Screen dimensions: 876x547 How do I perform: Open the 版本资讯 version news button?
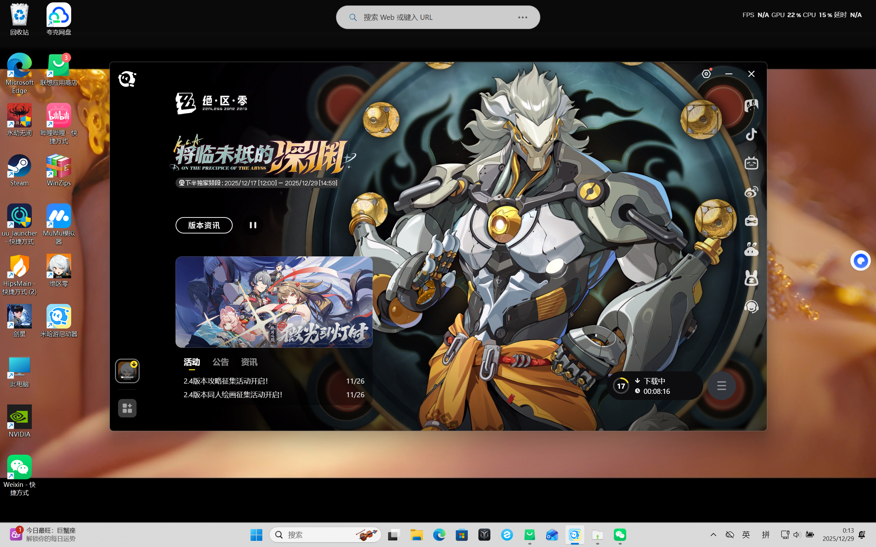coord(204,225)
